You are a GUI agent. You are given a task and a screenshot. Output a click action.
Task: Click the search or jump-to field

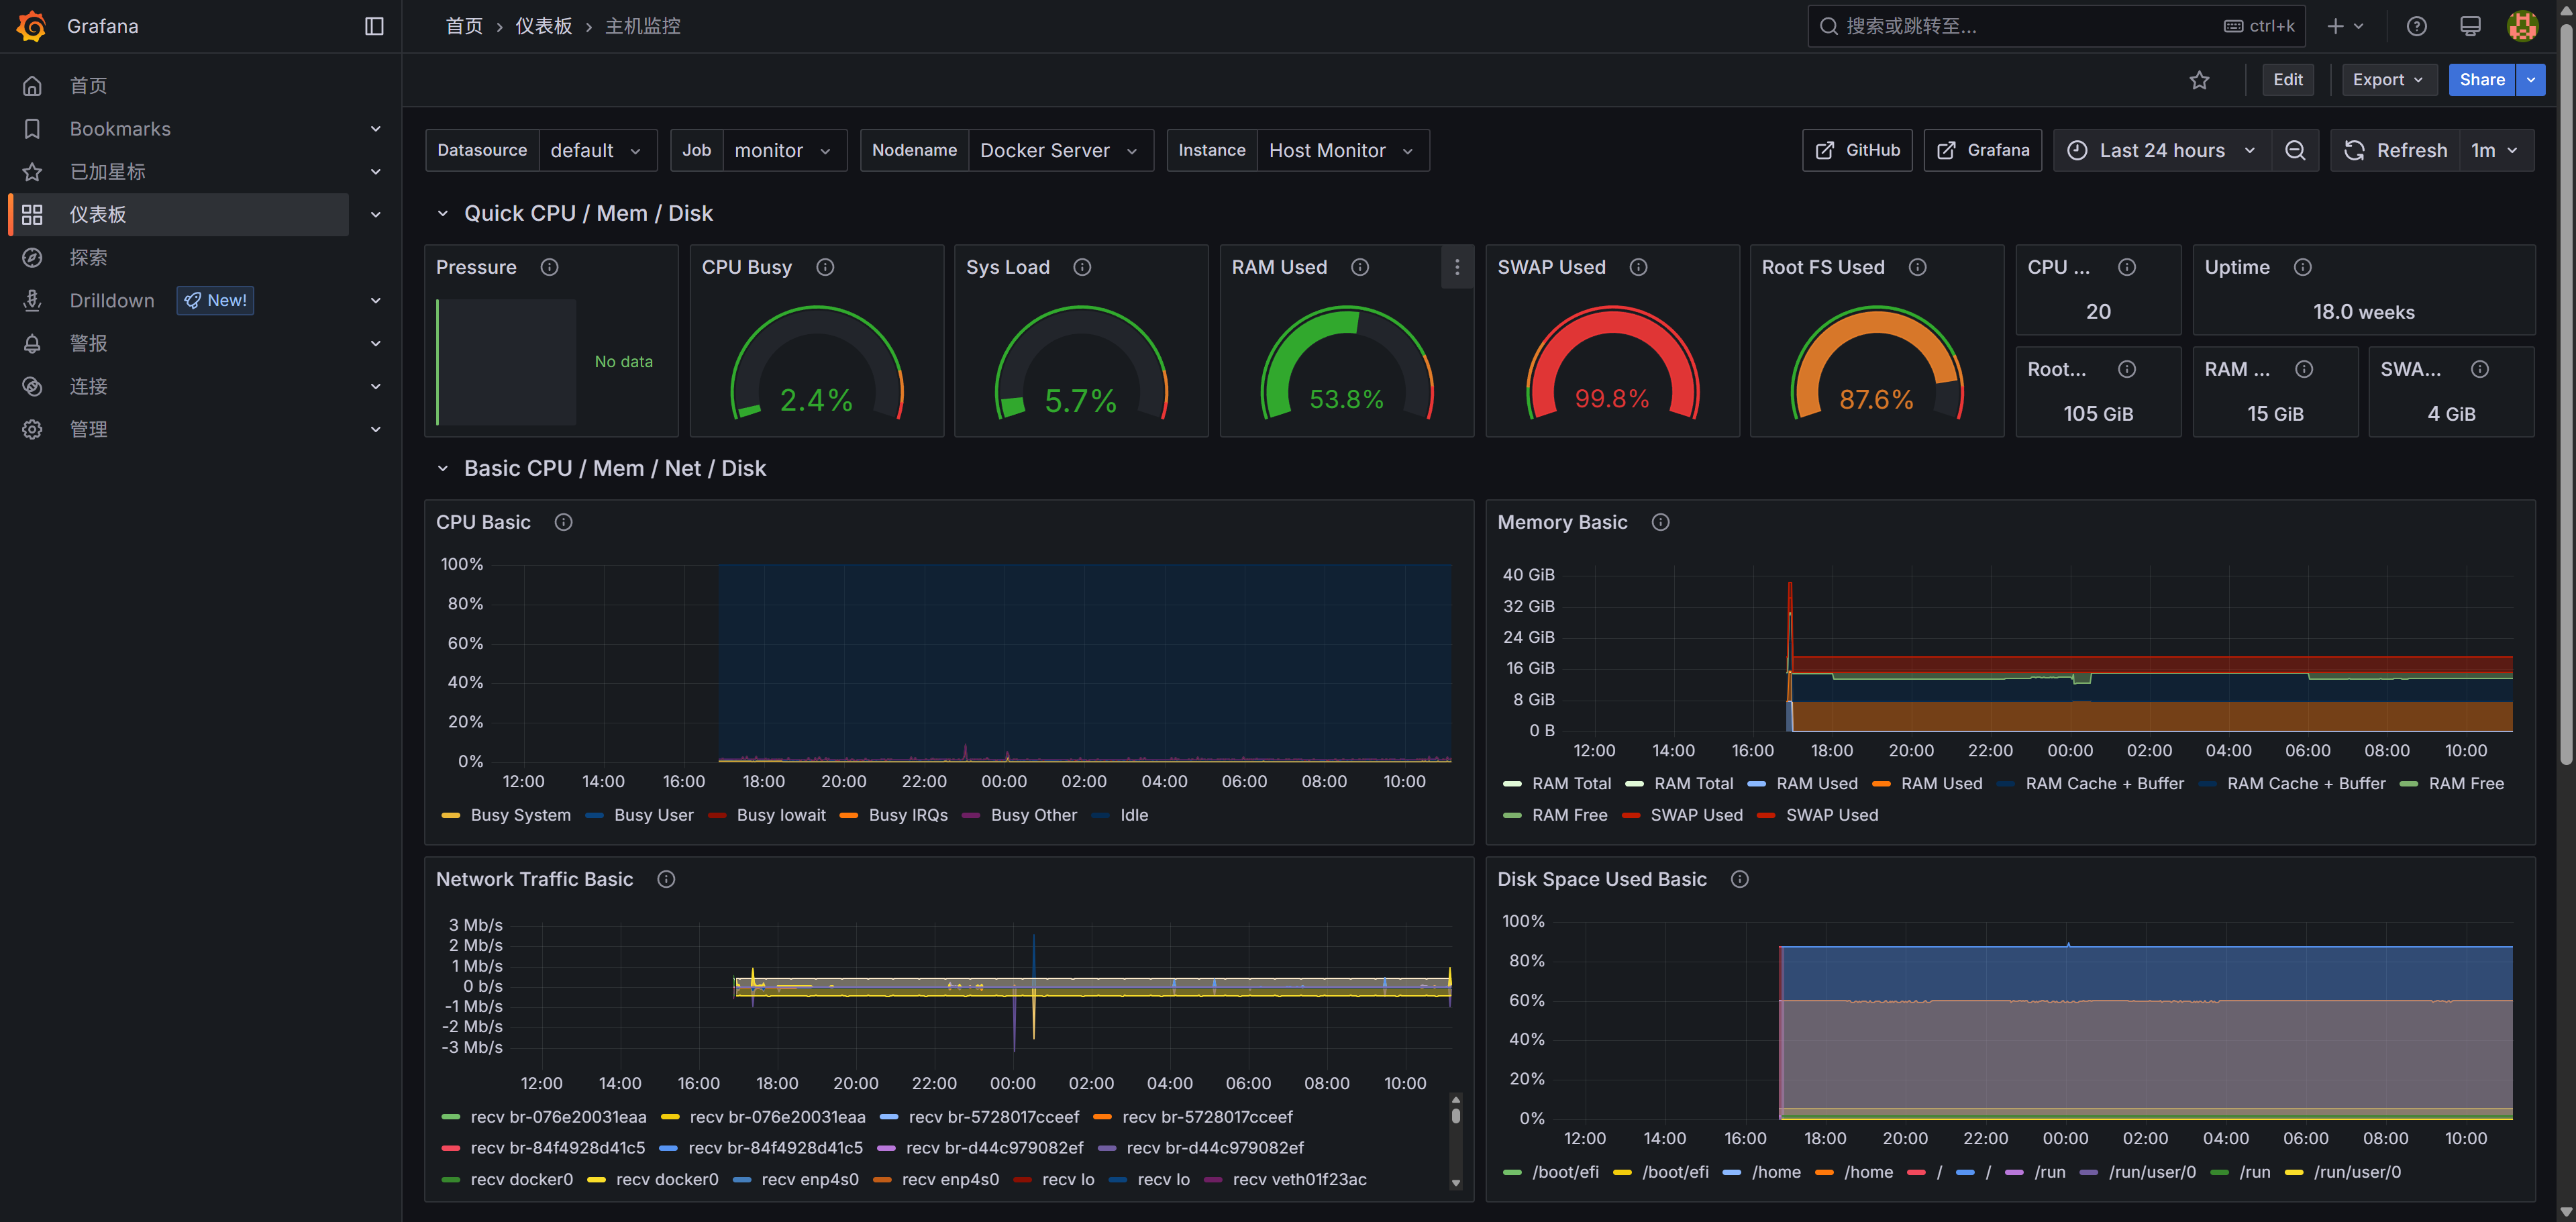(x=2030, y=26)
